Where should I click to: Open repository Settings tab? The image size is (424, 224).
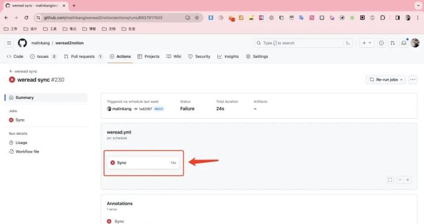[257, 56]
